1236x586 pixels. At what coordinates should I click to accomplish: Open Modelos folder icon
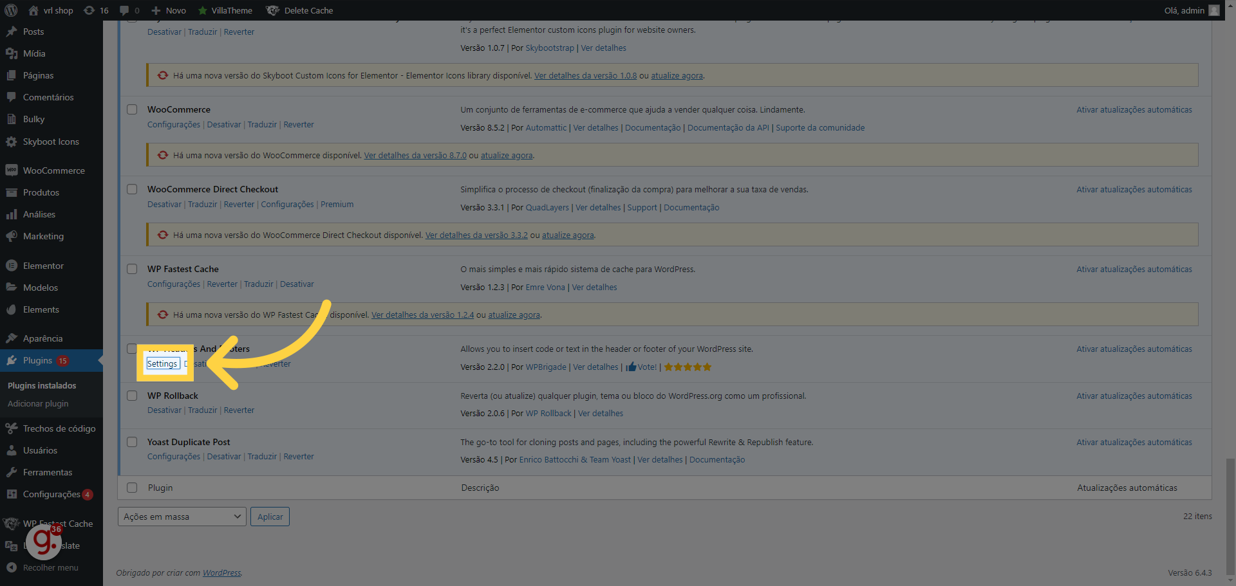click(x=12, y=288)
